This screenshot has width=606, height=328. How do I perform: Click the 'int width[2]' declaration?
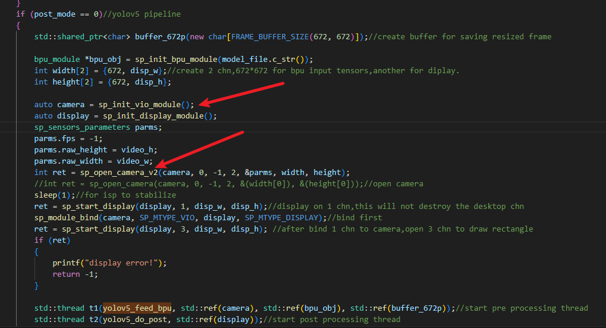(61, 71)
